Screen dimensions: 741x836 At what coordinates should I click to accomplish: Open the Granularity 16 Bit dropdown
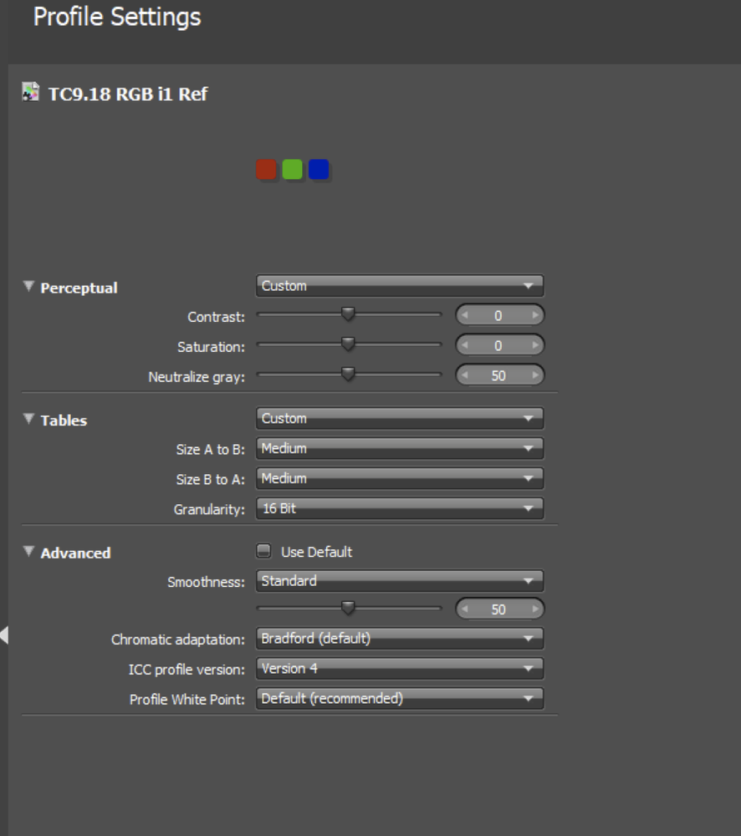tap(399, 508)
